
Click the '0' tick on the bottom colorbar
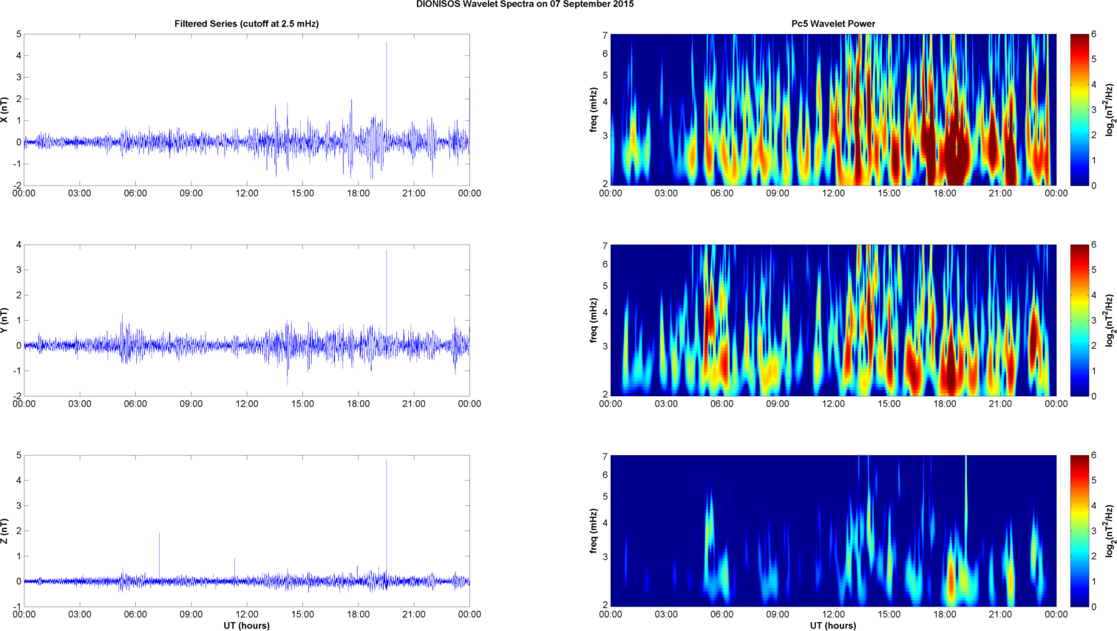[1094, 607]
